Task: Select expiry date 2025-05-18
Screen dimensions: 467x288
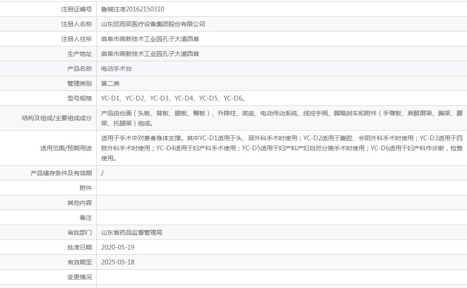Action: click(118, 262)
